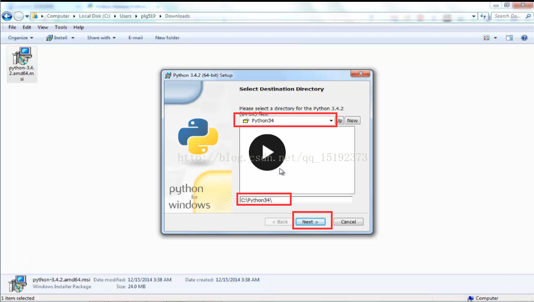Click the New button in setup dialog

pos(352,121)
